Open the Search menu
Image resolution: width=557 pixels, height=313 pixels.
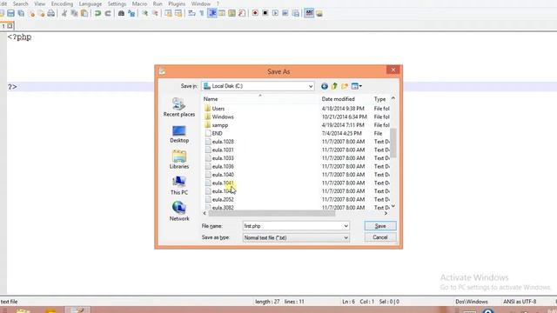pyautogui.click(x=20, y=3)
